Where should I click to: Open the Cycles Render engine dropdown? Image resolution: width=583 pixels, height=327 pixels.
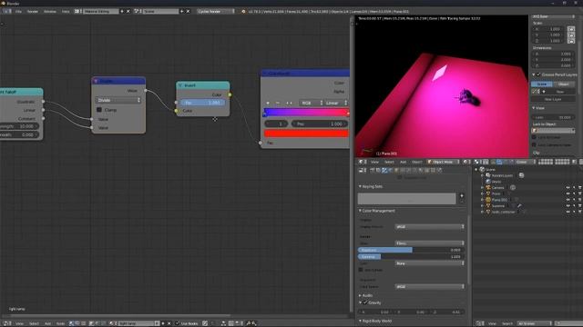coord(216,12)
